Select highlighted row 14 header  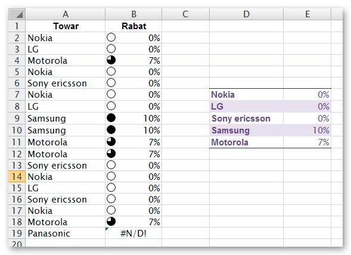17,176
